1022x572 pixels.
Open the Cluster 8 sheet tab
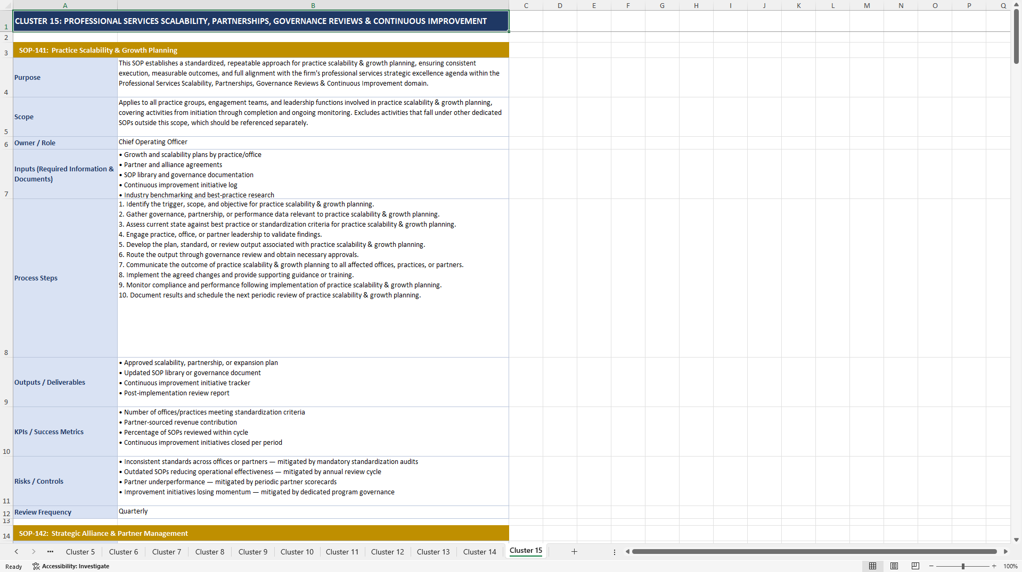pyautogui.click(x=210, y=552)
